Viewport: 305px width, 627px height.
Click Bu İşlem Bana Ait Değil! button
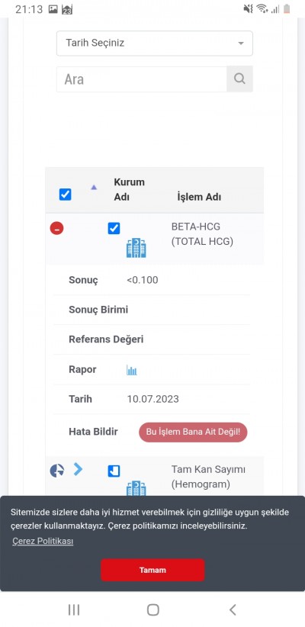click(x=193, y=432)
